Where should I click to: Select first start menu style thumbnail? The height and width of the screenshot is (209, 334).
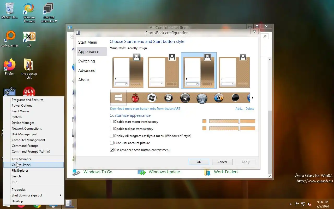point(128,71)
